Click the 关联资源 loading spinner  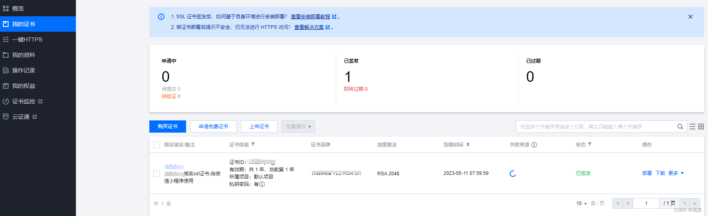click(513, 174)
